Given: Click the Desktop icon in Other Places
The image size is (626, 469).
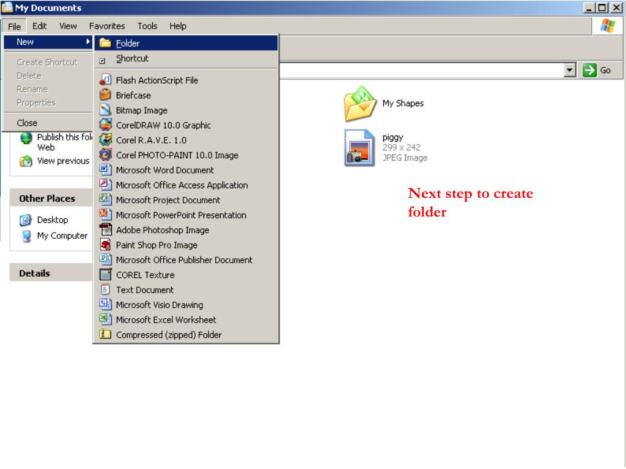Looking at the screenshot, I should [x=26, y=220].
